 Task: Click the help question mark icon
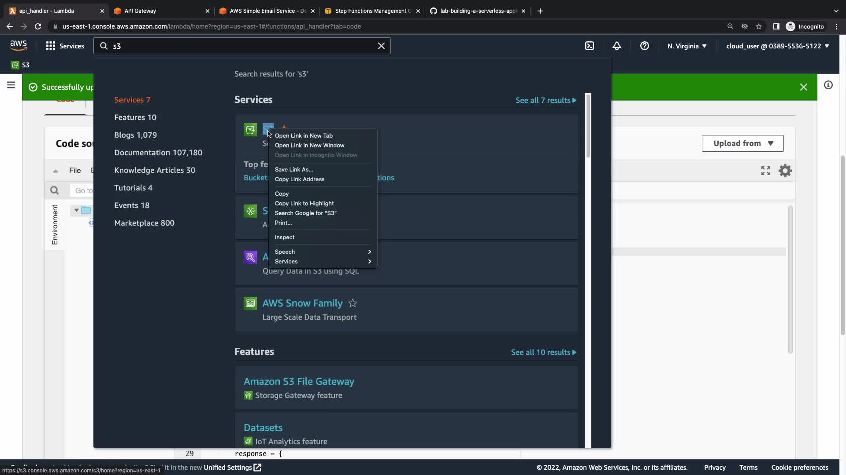(x=644, y=46)
